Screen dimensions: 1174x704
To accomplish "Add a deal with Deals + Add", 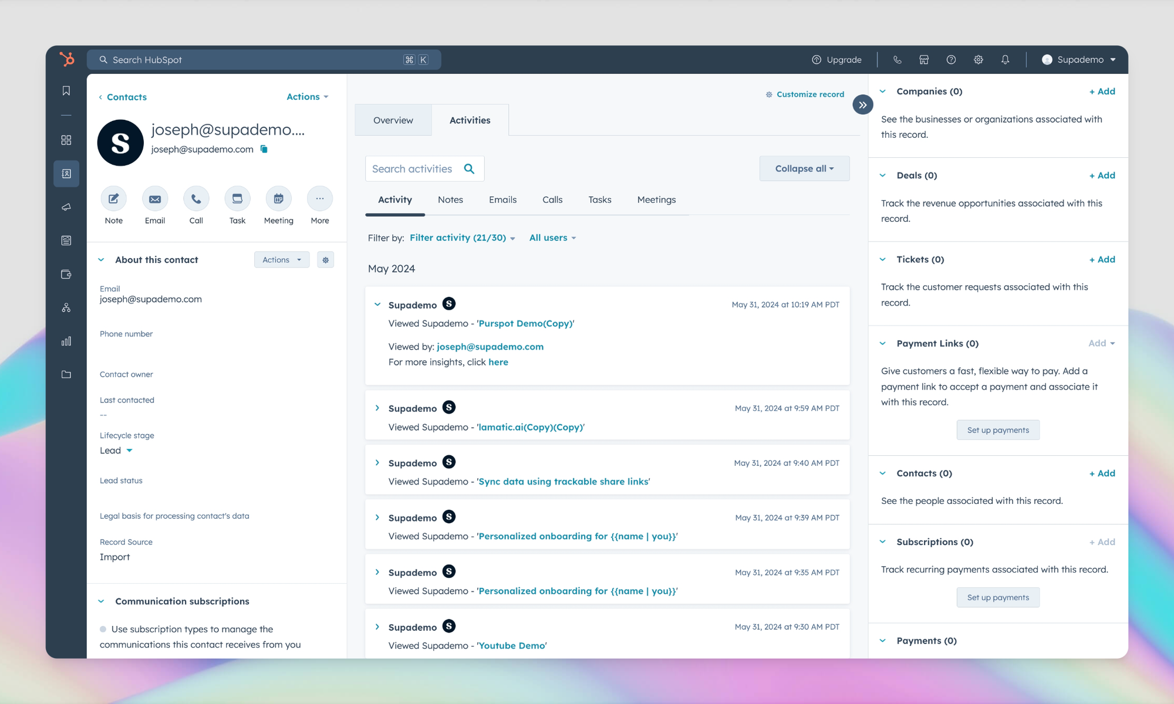I will (x=1102, y=175).
